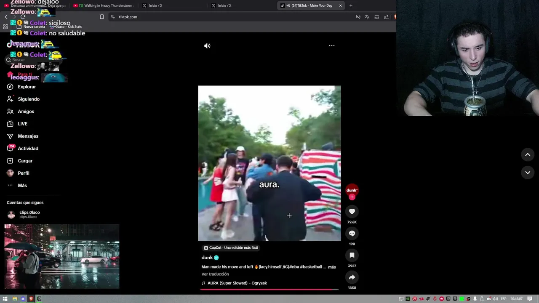Click the browser translate page icon
Image resolution: width=539 pixels, height=303 pixels.
[x=367, y=17]
